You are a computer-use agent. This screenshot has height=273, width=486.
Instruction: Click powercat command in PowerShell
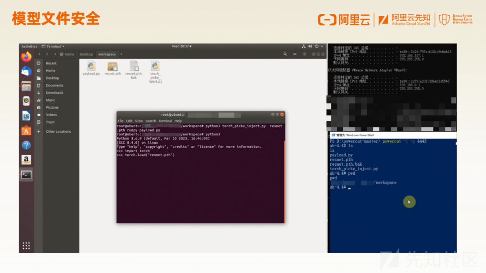392,141
